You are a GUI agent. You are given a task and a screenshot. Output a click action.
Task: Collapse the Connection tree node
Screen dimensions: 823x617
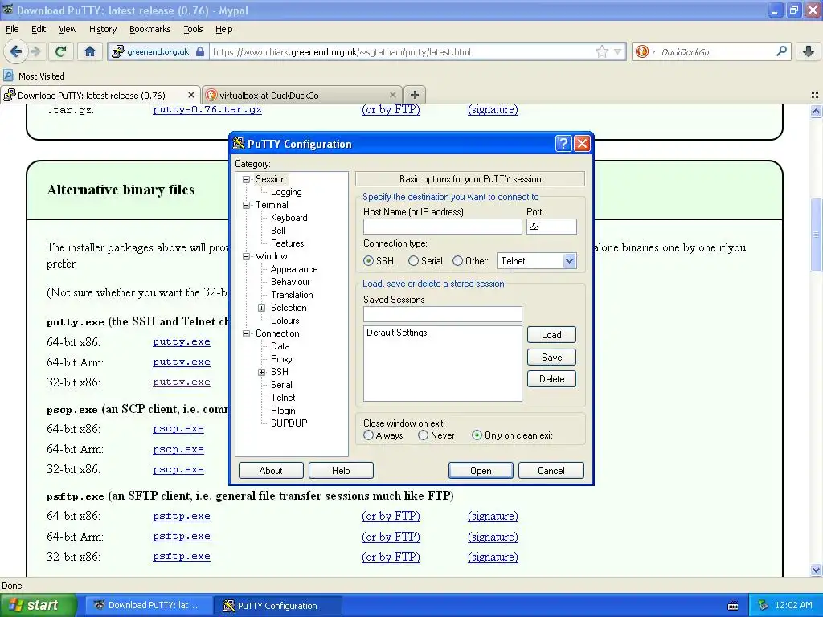(246, 333)
